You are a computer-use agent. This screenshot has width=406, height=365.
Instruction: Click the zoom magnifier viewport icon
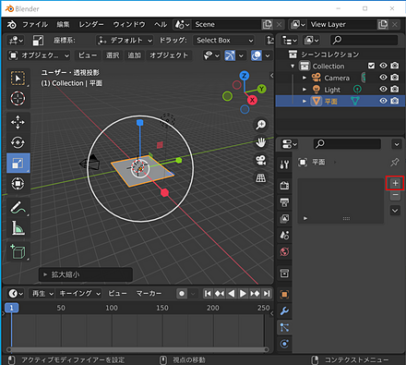coord(261,125)
